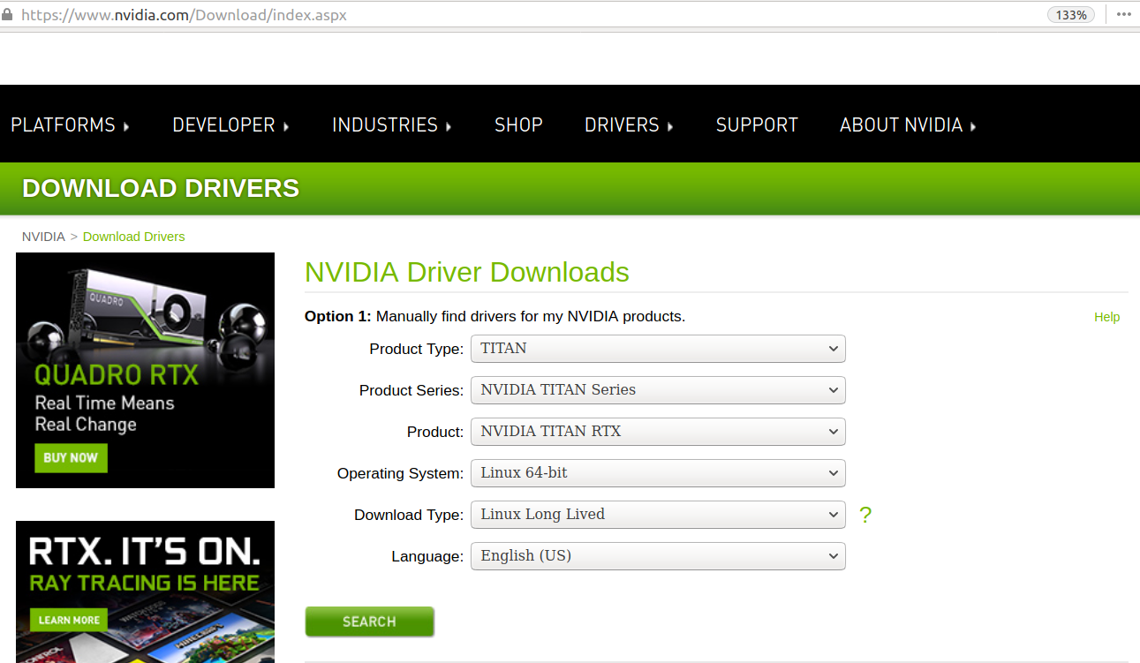
Task: Click the 133% zoom level indicator
Action: click(1071, 15)
